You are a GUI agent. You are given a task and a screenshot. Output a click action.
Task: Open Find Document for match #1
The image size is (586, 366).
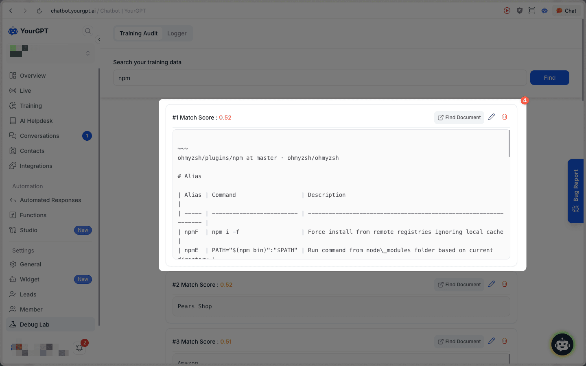459,118
